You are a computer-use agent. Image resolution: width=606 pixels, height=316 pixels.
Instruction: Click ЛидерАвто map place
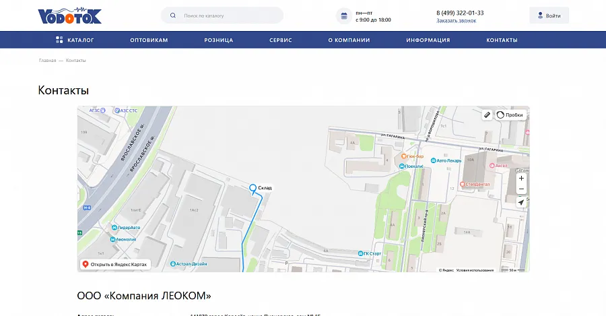click(126, 228)
